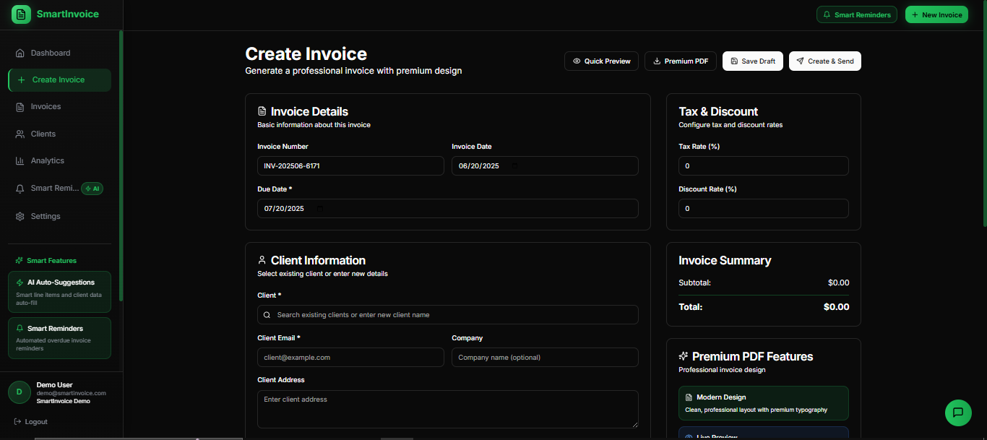Click the search magnifier in Client field

click(267, 315)
